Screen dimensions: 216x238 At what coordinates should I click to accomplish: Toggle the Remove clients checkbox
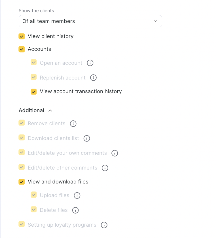click(x=22, y=123)
